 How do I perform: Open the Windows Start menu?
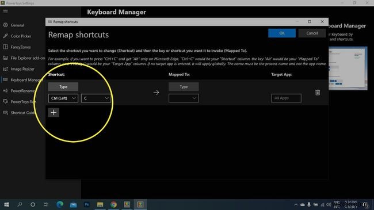[x=6, y=204]
